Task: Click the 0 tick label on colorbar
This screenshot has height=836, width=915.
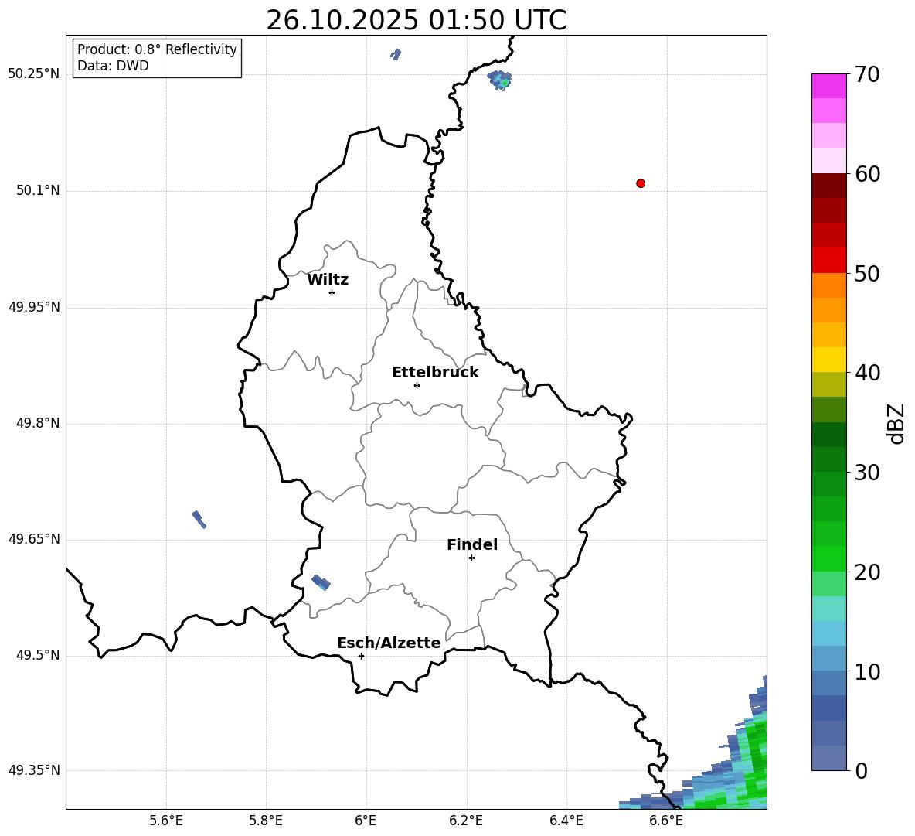Action: (x=861, y=770)
